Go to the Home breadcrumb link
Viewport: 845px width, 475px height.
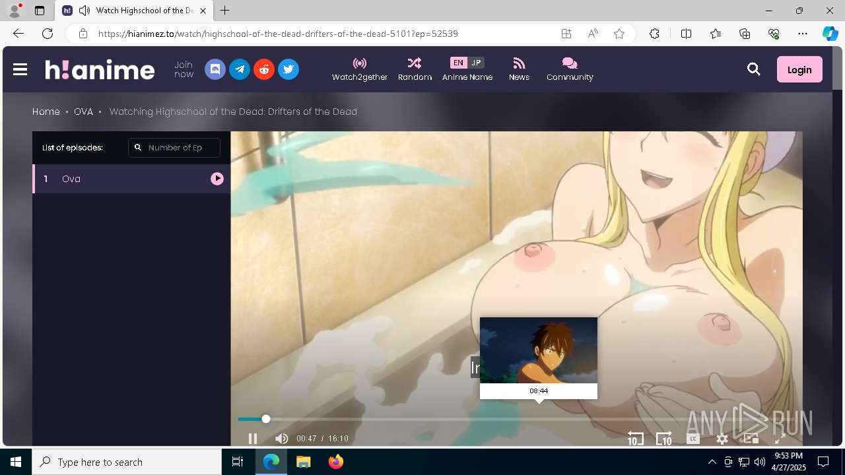46,111
